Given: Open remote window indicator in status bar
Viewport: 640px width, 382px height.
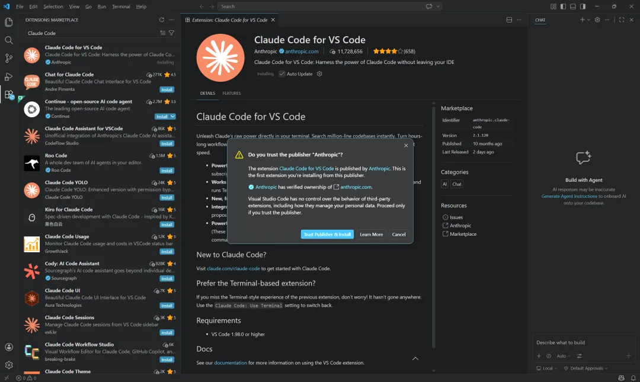Looking at the screenshot, I should [6, 378].
